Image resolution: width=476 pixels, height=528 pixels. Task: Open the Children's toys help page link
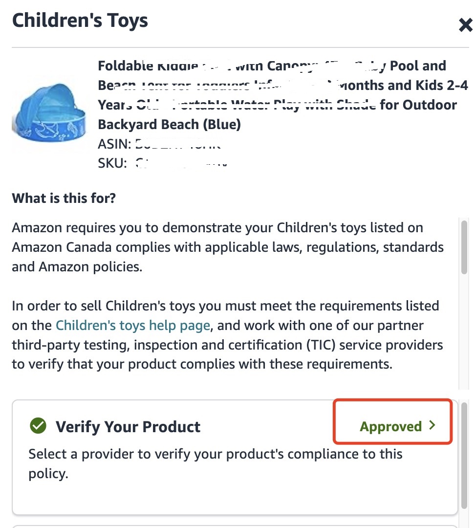133,326
